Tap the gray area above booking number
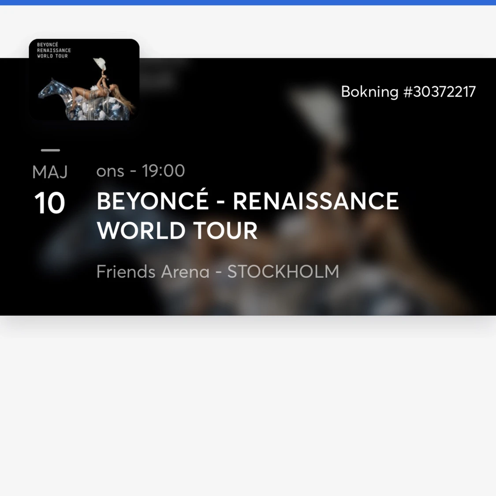 [x=316, y=32]
